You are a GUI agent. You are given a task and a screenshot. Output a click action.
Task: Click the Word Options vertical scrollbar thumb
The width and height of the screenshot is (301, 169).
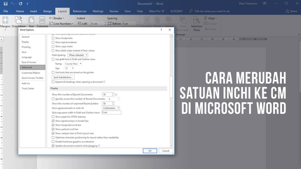point(171,87)
